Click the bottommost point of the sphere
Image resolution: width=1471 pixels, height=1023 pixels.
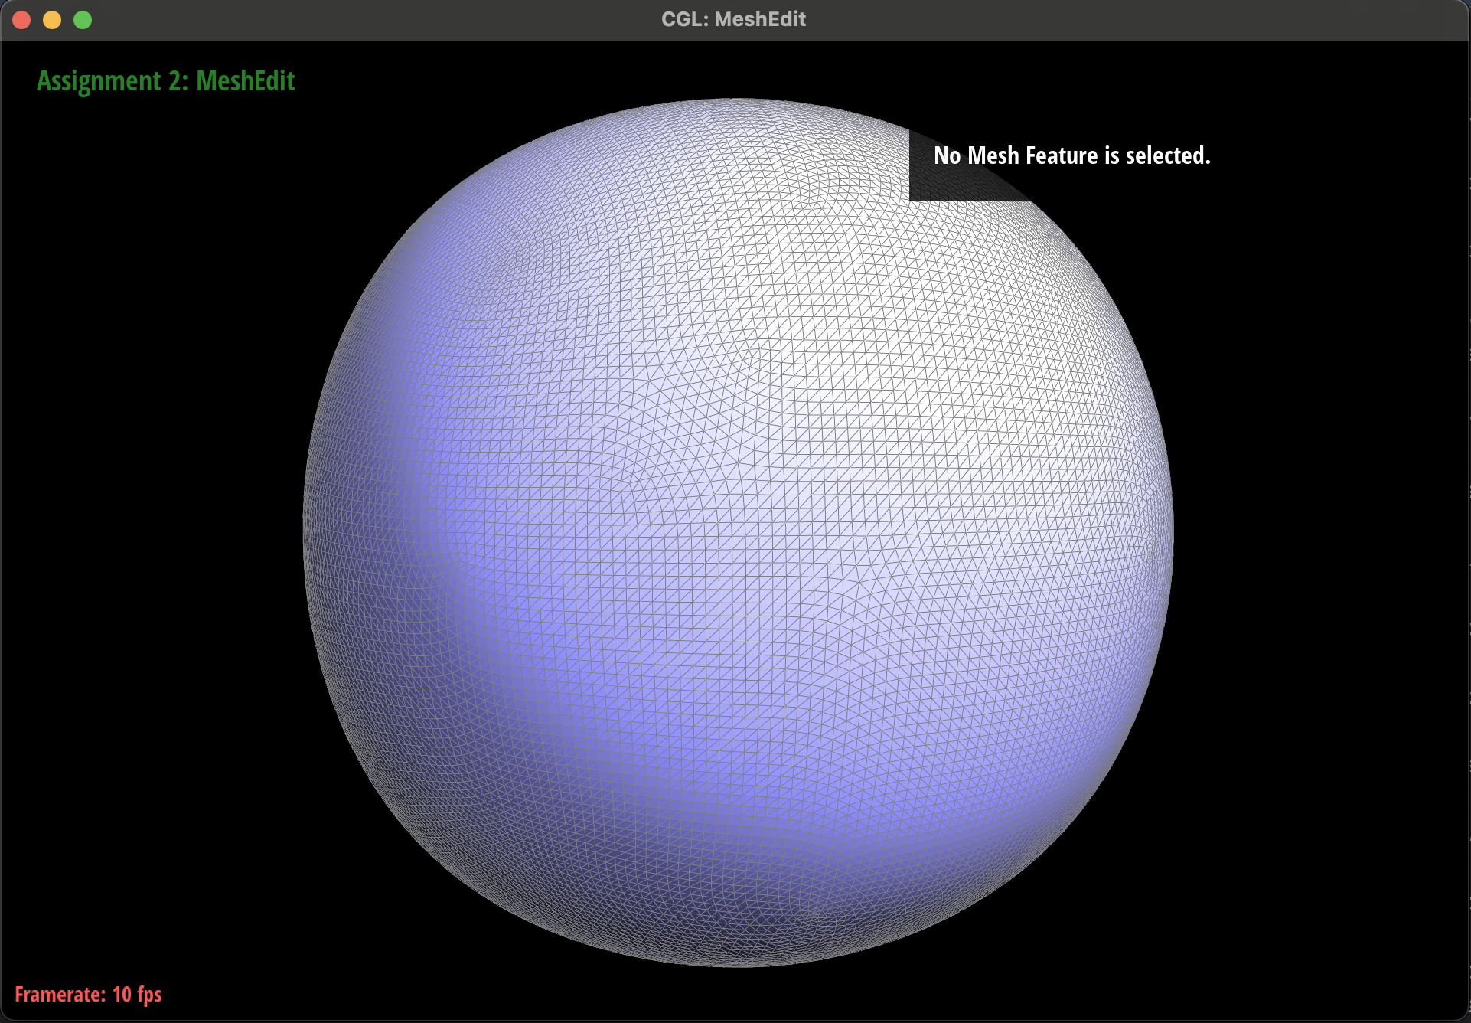739,964
